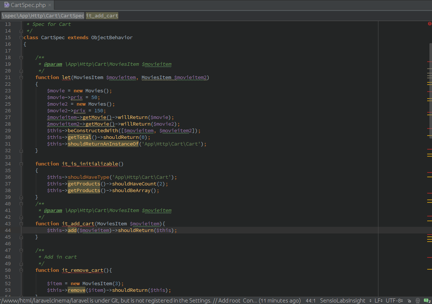Click the $movie2 variable on line 25
Image resolution: width=432 pixels, height=304 pixels.
[57, 104]
